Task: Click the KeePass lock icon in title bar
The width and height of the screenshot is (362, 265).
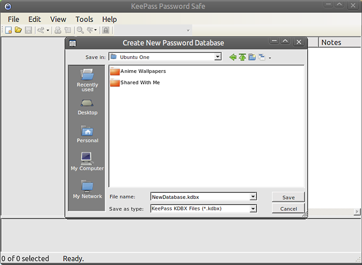Action: [8, 6]
